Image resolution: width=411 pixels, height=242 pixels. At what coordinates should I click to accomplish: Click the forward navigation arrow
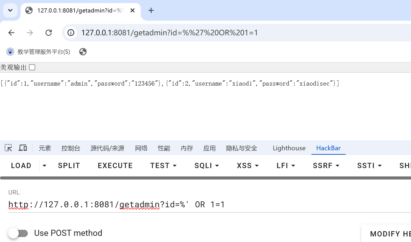coord(30,33)
